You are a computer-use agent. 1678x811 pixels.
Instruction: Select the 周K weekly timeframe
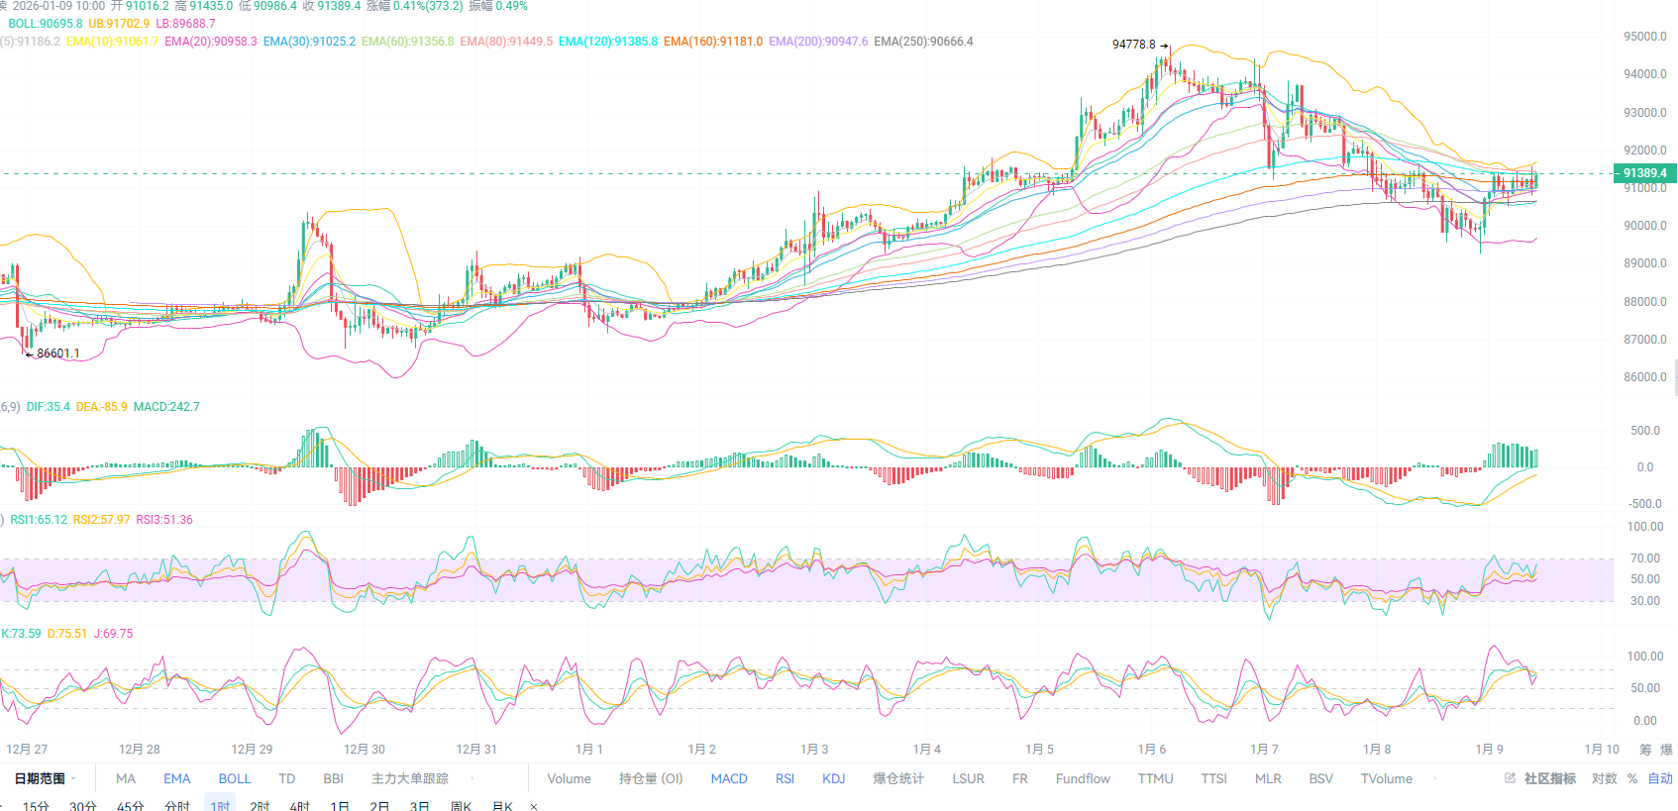(461, 806)
